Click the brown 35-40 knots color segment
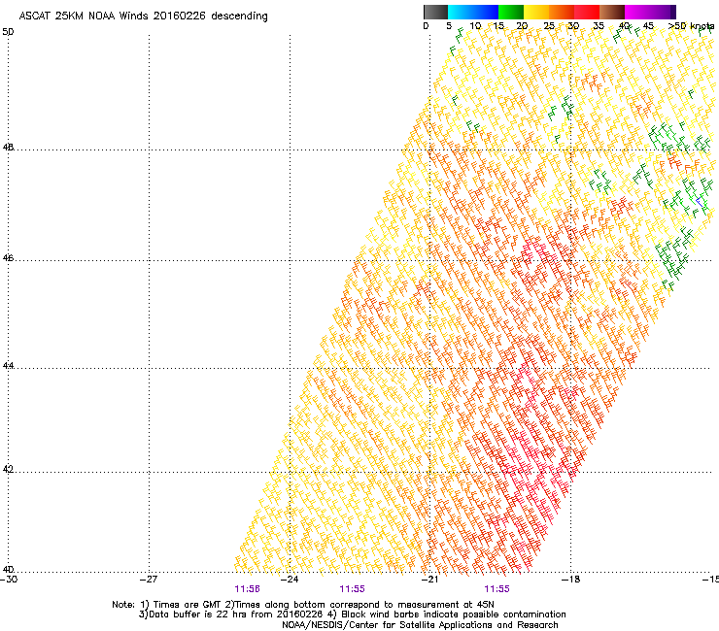Screen dimensions: 719x631 pos(612,12)
